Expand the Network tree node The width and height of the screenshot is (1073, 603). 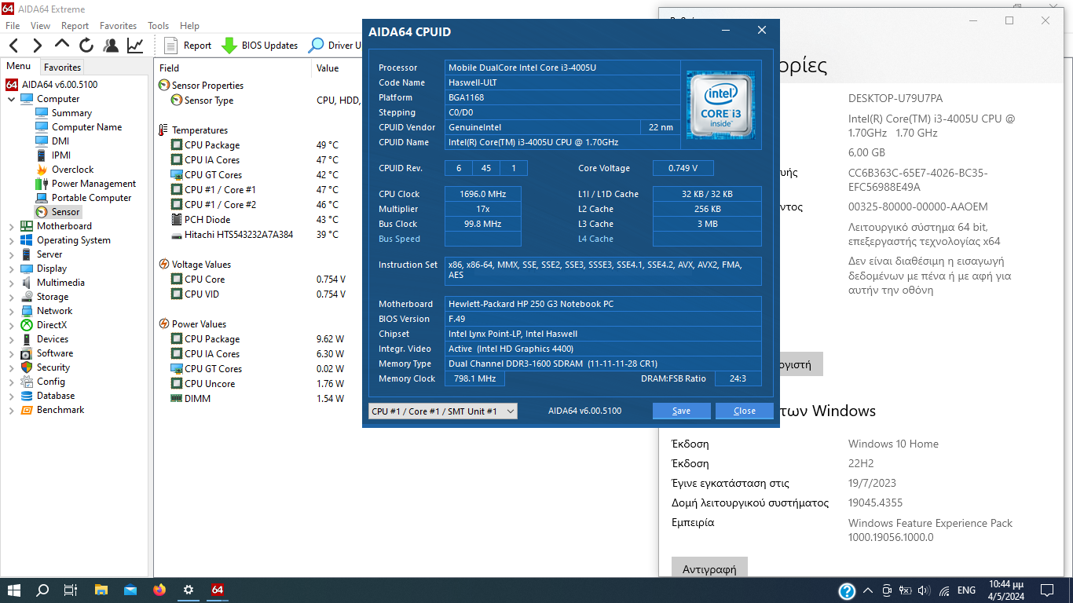pos(11,311)
